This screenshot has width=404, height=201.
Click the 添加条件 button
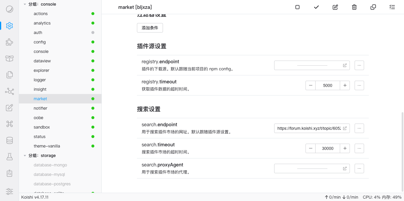pyautogui.click(x=150, y=28)
